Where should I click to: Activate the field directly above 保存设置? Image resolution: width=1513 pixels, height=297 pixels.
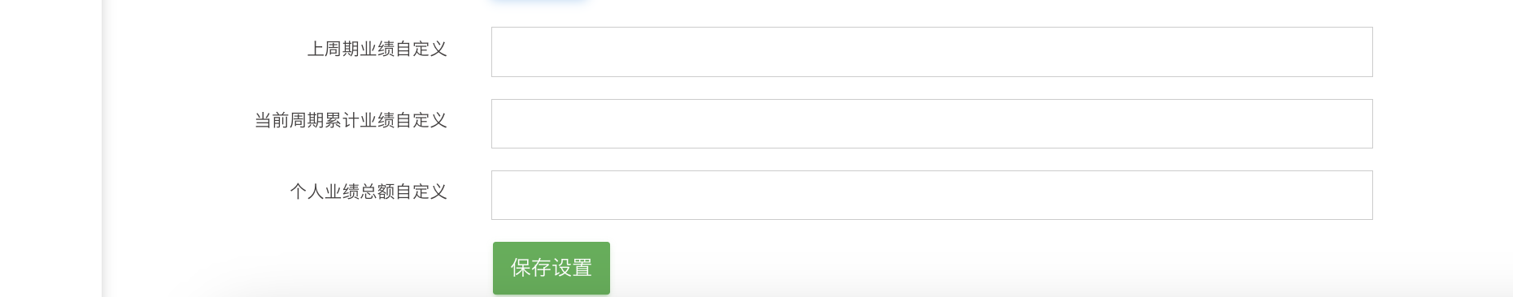[x=931, y=195]
